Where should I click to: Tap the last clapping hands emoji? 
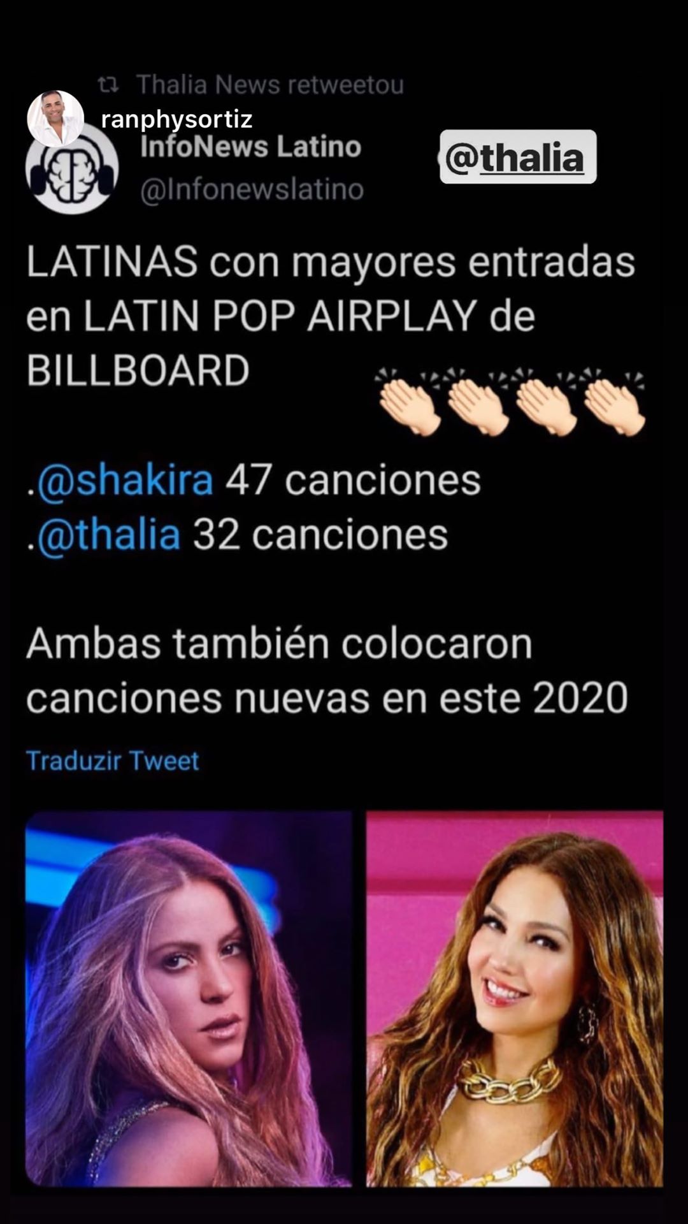point(613,401)
